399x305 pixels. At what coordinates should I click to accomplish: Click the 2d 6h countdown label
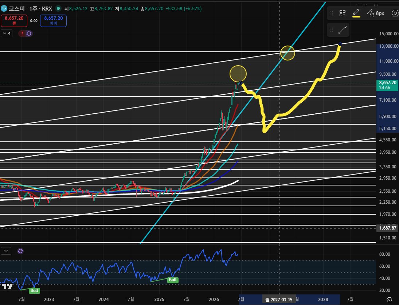(x=384, y=88)
